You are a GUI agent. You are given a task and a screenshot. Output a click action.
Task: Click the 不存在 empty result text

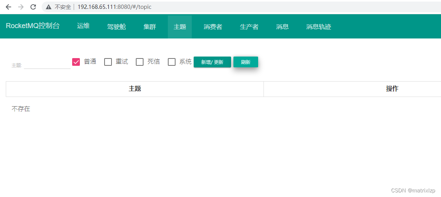[21, 109]
